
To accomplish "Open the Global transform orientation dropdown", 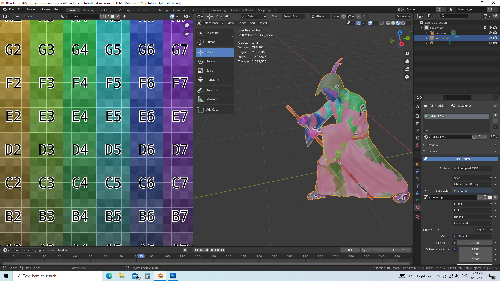I will point(320,16).
